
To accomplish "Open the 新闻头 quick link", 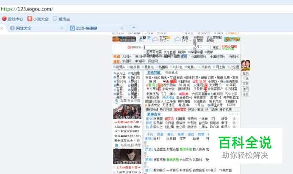I will tap(119, 67).
